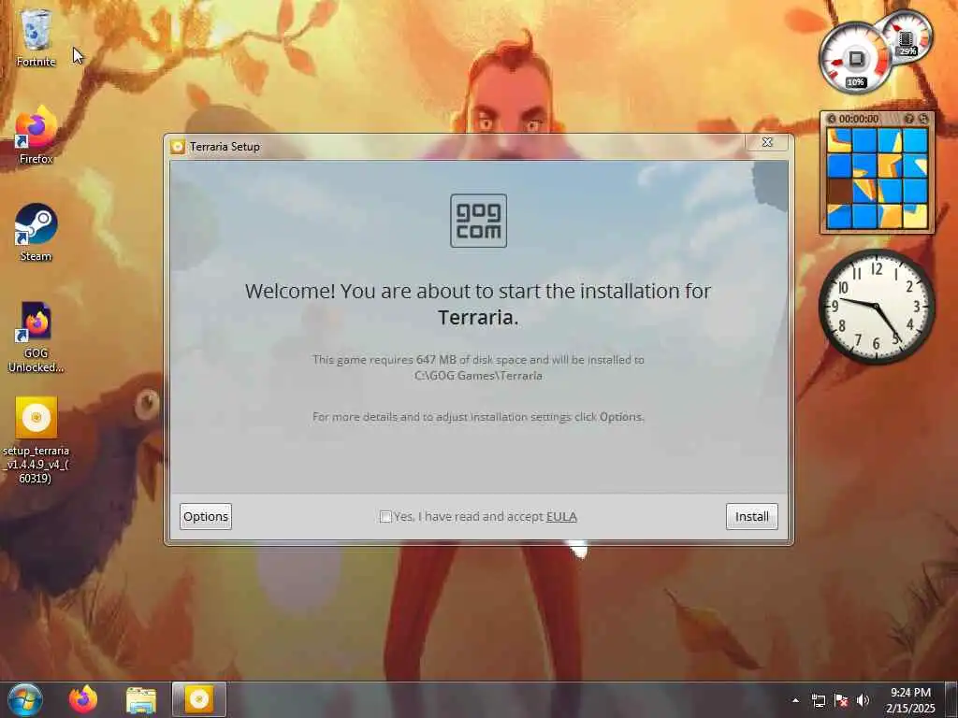Click the network tray icon

(x=818, y=700)
